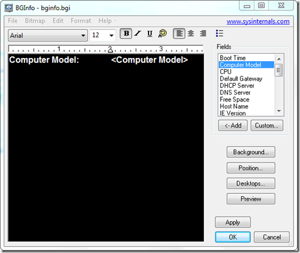Click the <- Add button
300x253 pixels.
233,125
